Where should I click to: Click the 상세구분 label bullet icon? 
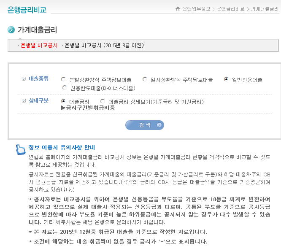[24, 101]
